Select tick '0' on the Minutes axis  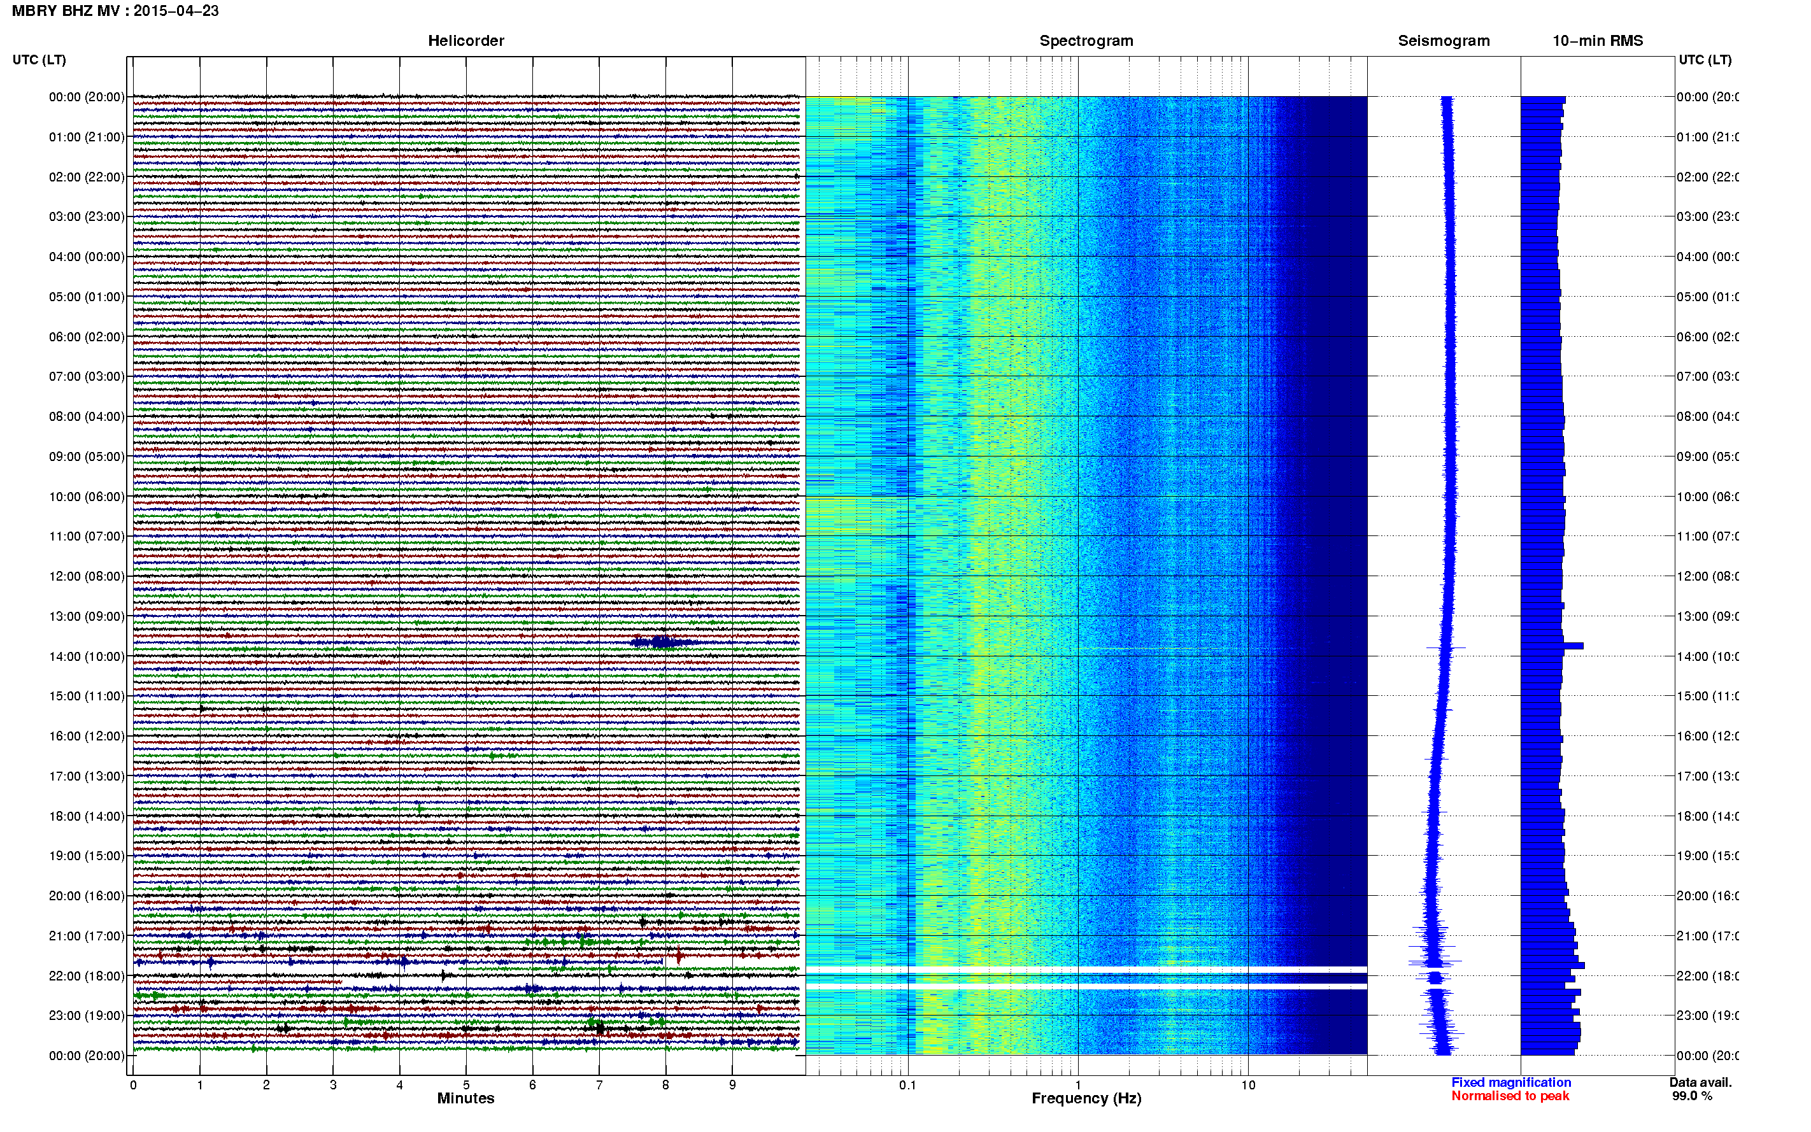point(133,1085)
